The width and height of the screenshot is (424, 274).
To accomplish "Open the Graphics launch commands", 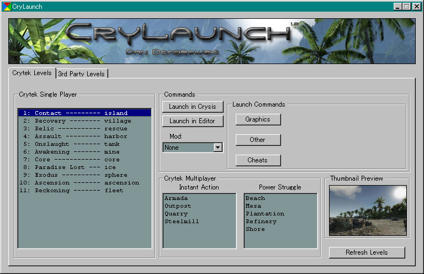I will coord(258,119).
